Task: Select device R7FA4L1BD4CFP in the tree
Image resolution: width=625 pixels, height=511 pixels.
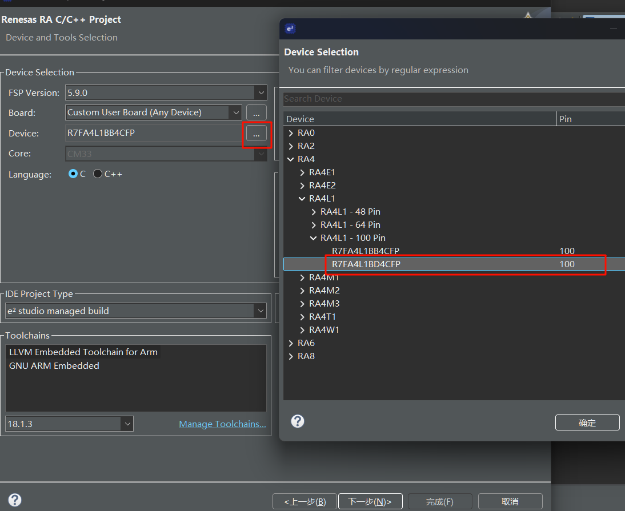Action: 366,264
